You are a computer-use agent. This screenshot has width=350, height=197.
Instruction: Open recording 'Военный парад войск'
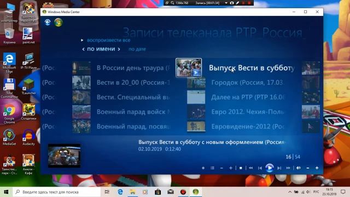coord(133,112)
